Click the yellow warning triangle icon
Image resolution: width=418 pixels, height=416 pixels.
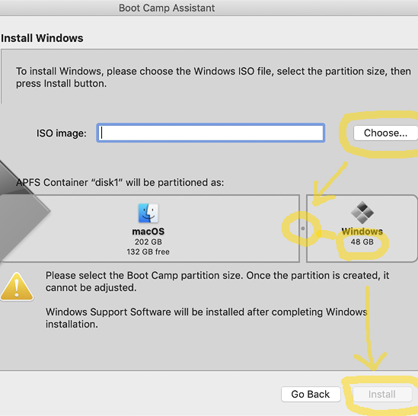(17, 286)
